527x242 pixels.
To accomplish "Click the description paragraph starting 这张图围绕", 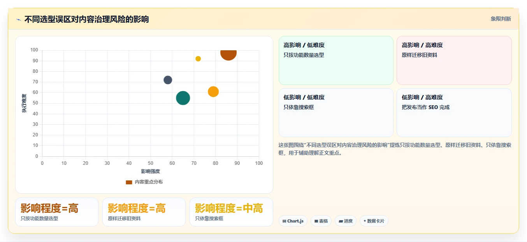I will (395, 149).
